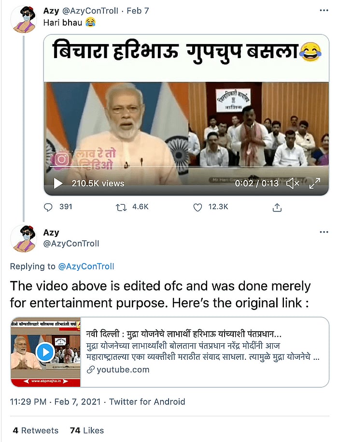Open the reply icon on the first tweet

point(48,207)
